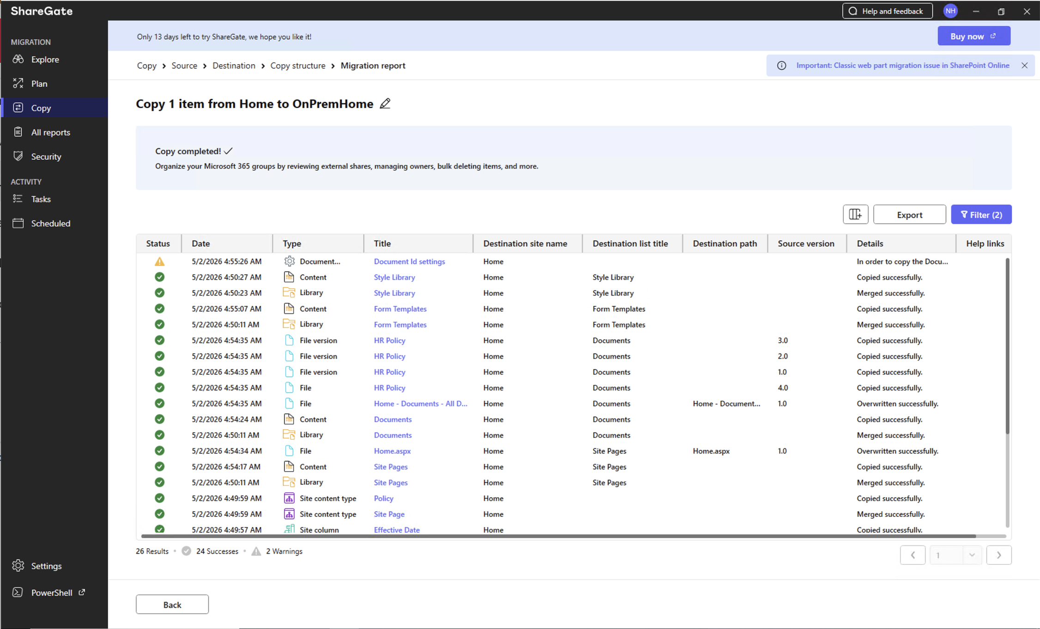Screen dimensions: 1040x629
Task: Click the Successes check icon in results summary
Action: point(187,551)
